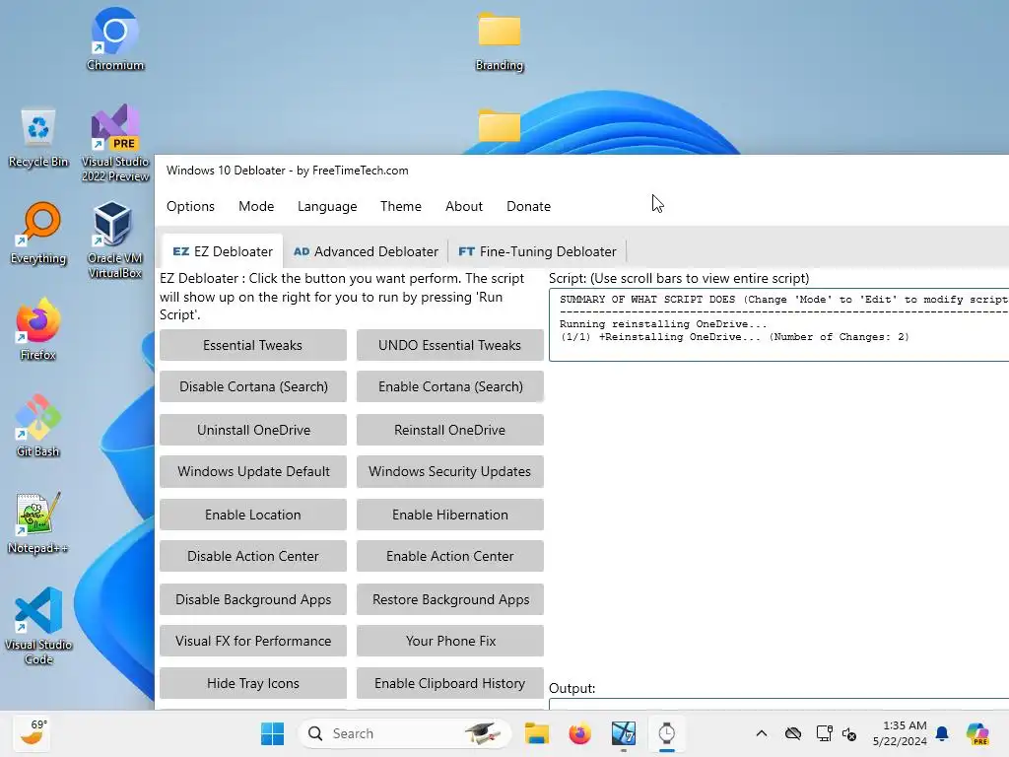Screen dimensions: 1009x757
Task: Click the network display tray icon
Action: (825, 733)
